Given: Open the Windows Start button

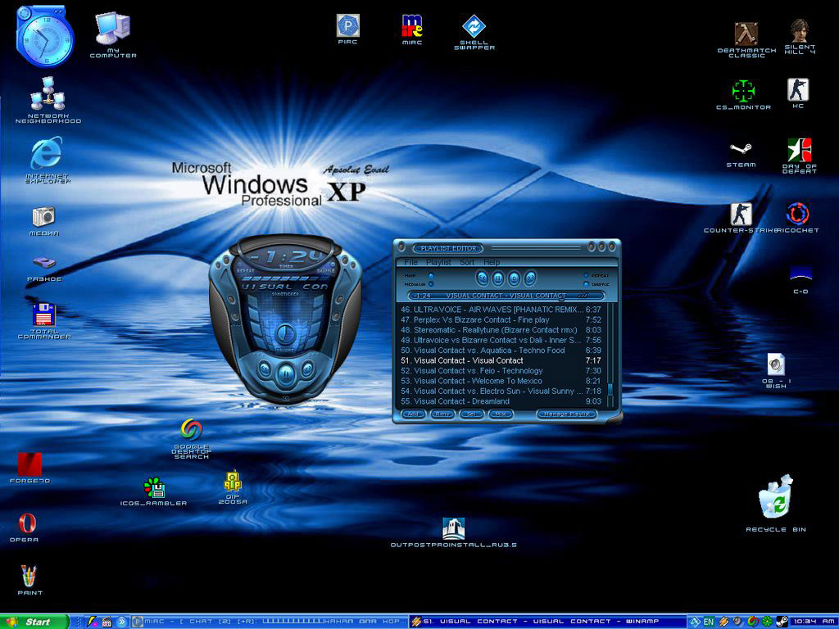Looking at the screenshot, I should [x=34, y=622].
